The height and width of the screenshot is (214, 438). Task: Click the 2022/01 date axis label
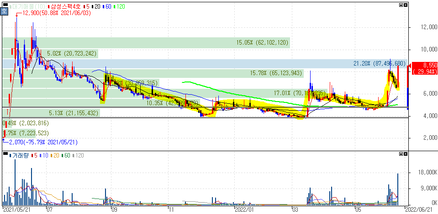pos(244,209)
